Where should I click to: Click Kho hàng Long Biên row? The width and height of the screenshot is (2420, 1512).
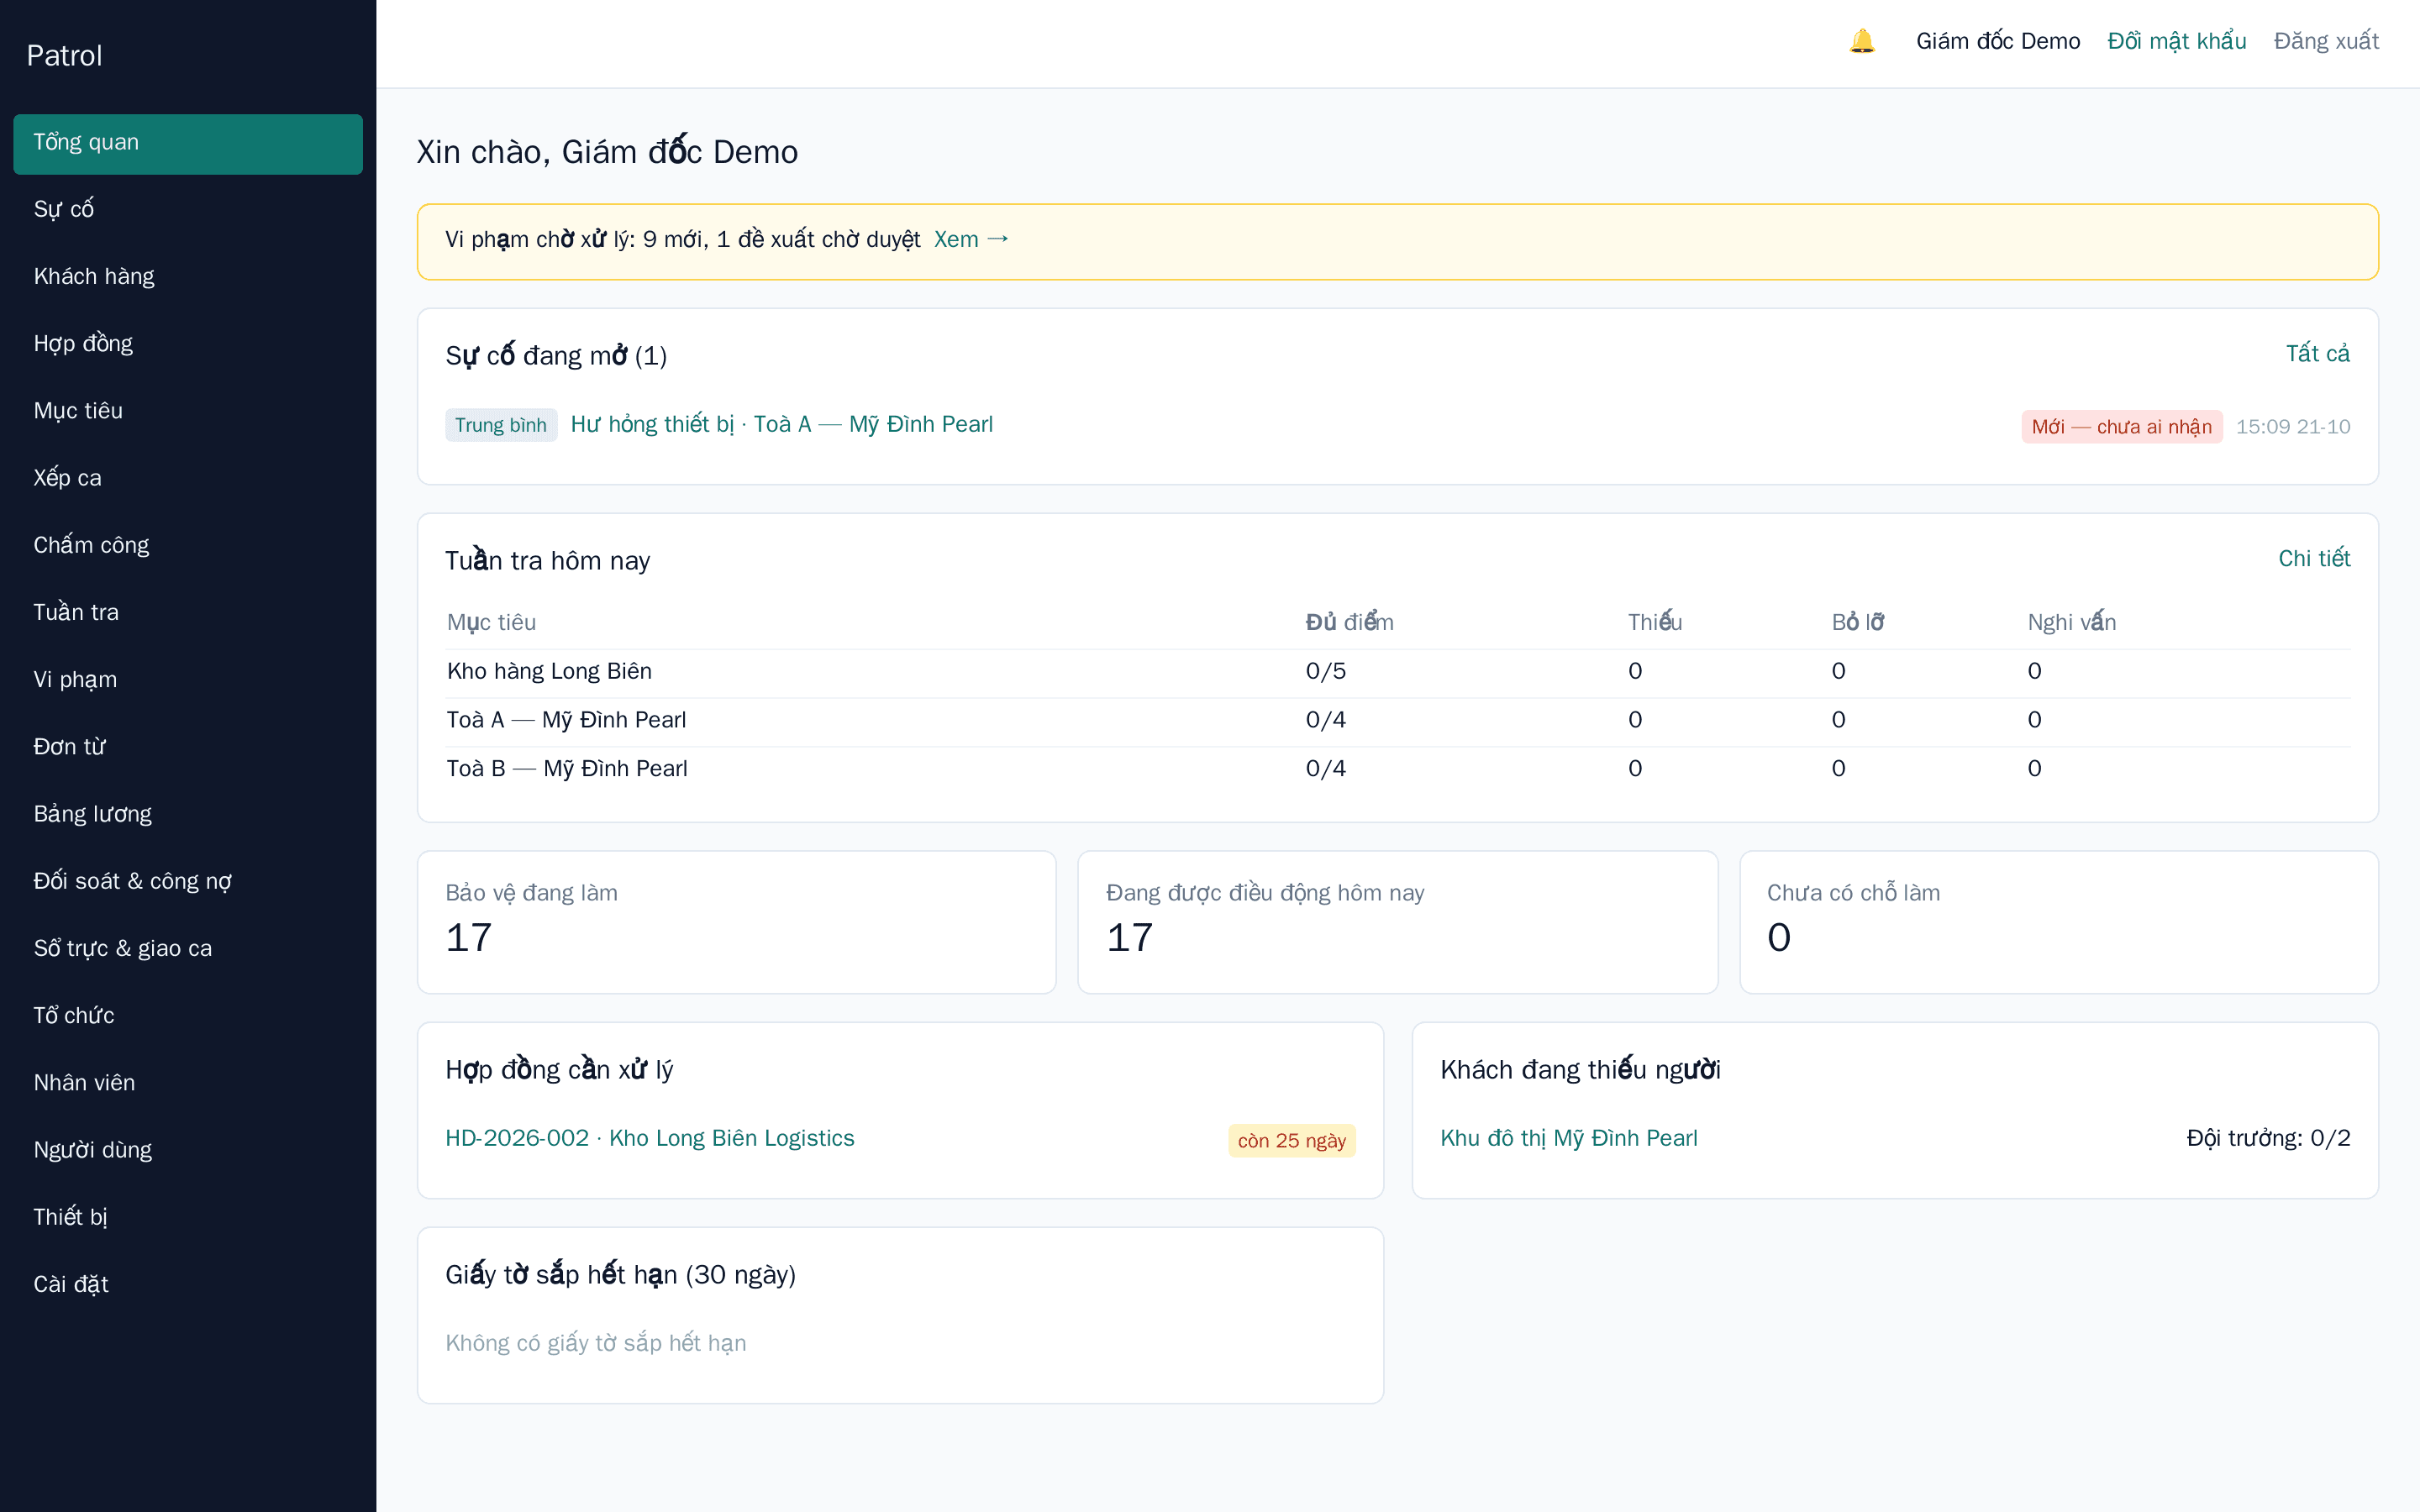click(1398, 671)
